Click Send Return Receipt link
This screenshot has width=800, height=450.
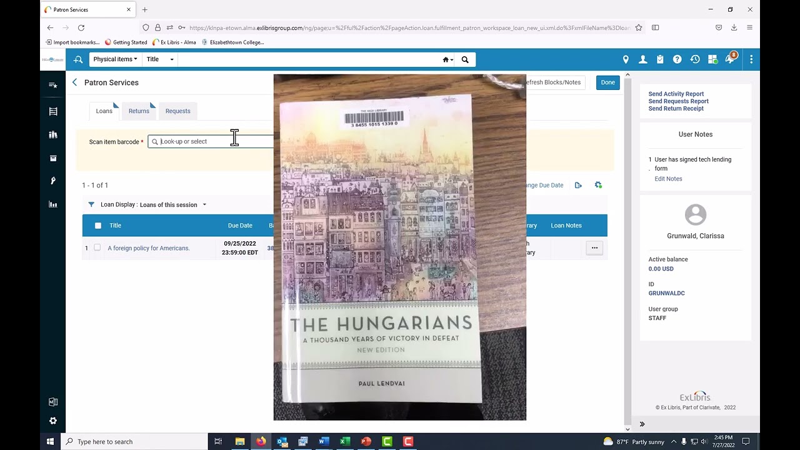676,109
